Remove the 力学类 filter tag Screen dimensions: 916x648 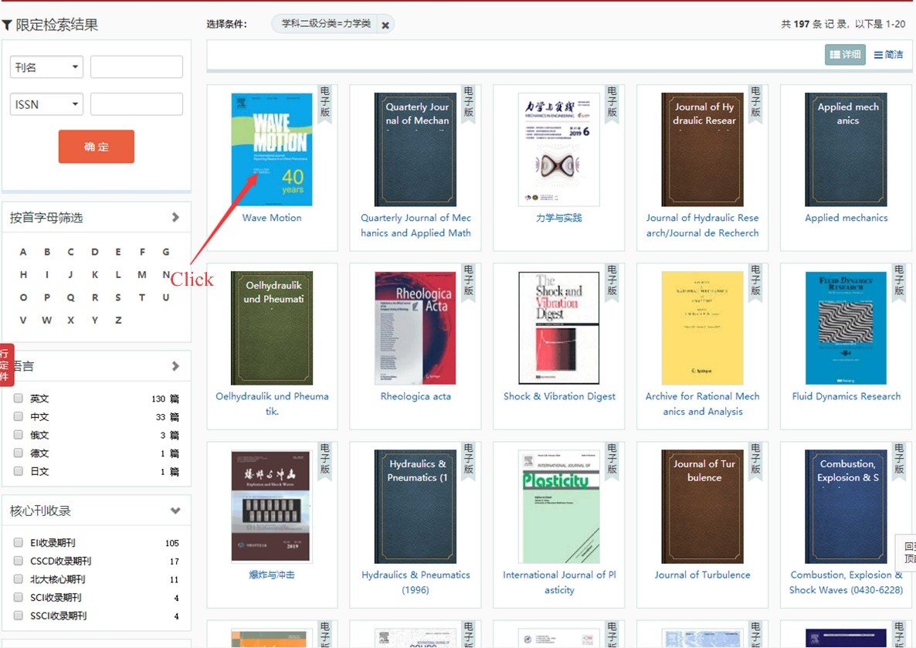(x=385, y=25)
